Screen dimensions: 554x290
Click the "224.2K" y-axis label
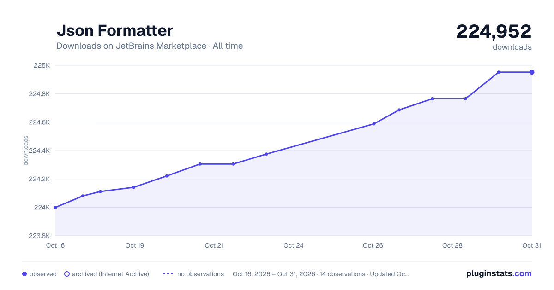39,179
